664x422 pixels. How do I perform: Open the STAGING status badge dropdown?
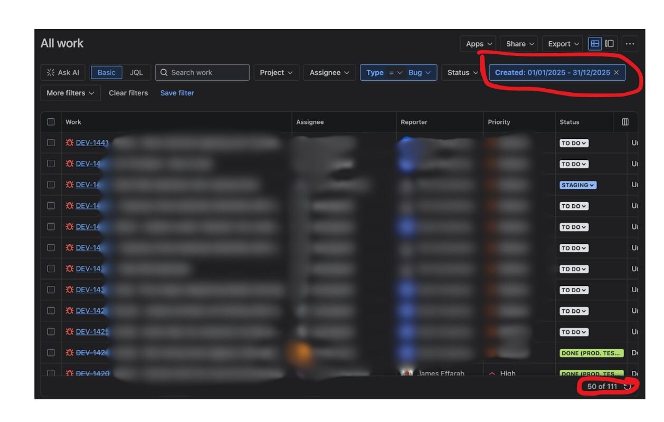pyautogui.click(x=578, y=185)
